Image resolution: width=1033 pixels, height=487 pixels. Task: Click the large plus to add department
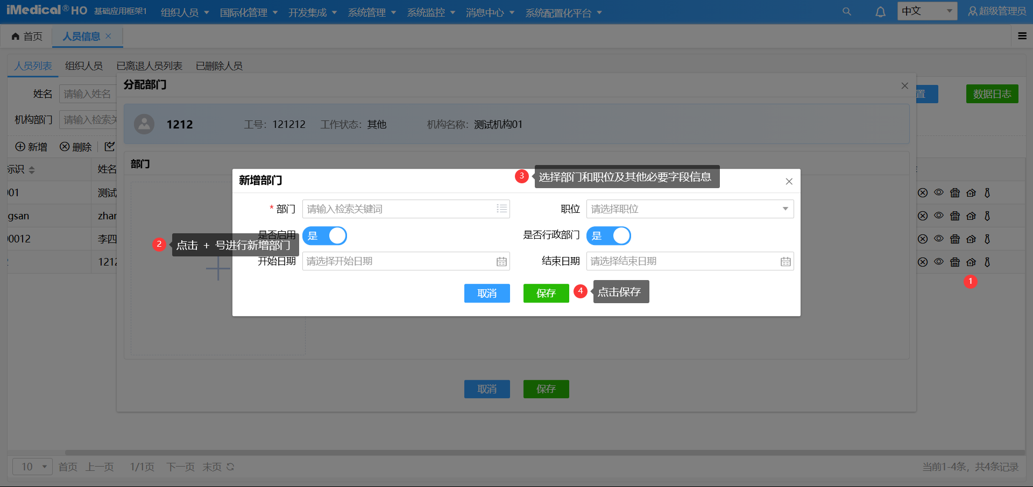point(218,268)
